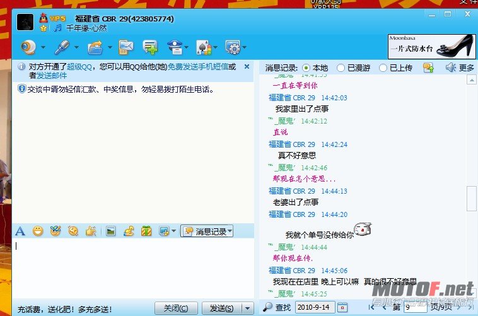Screen dimensions: 478x316
Task: Click the 发送(S) button
Action: click(x=221, y=308)
